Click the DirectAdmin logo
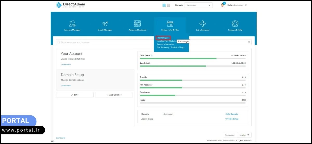This screenshot has height=144, width=312. pyautogui.click(x=70, y=5)
